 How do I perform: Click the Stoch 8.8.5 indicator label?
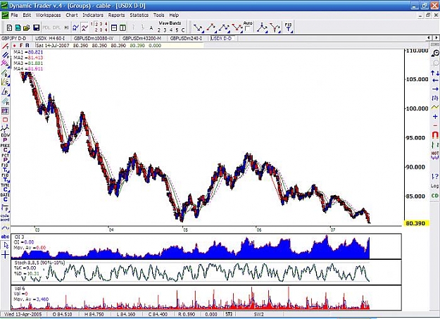39,263
